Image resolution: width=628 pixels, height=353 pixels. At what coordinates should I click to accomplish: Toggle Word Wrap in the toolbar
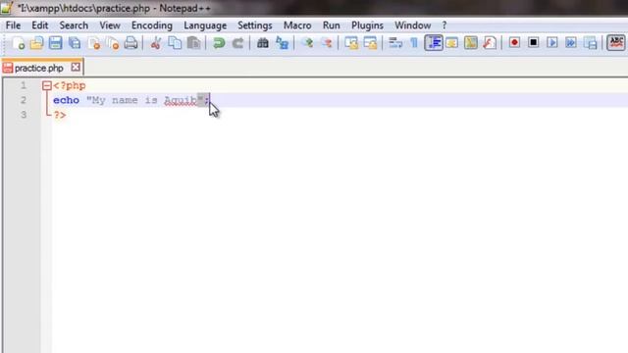click(x=395, y=43)
